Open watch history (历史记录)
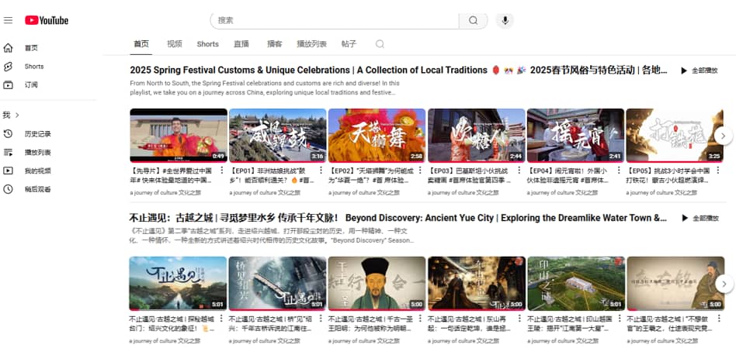Screen dimensions: 736x355 [37, 134]
